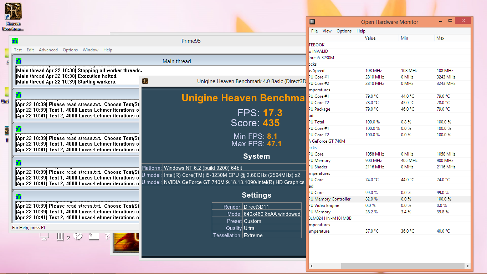Click the 'Stopping all worker threads.' log line
This screenshot has width=487, height=274.
pyautogui.click(x=79, y=70)
